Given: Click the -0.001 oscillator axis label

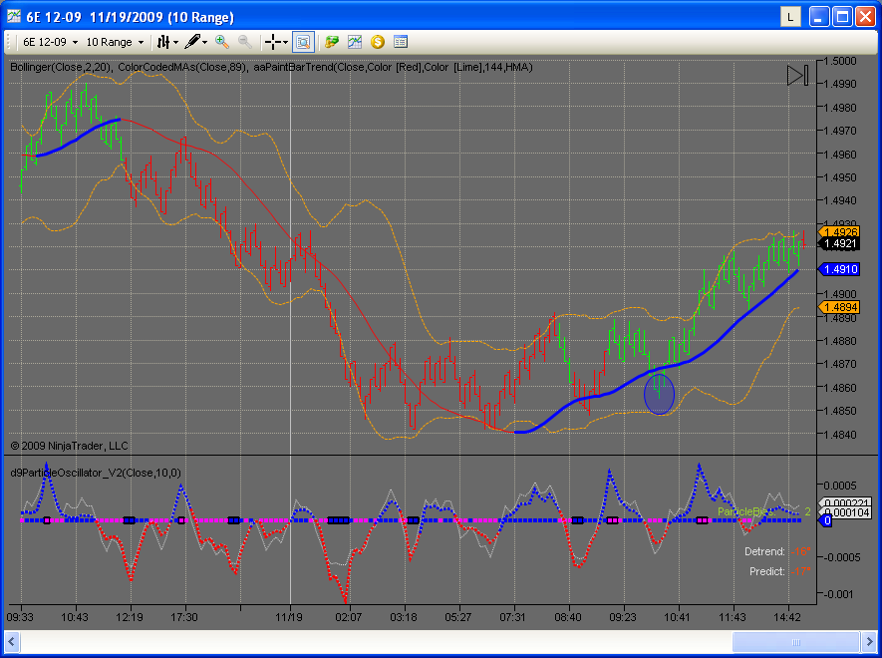Looking at the screenshot, I should click(x=841, y=594).
